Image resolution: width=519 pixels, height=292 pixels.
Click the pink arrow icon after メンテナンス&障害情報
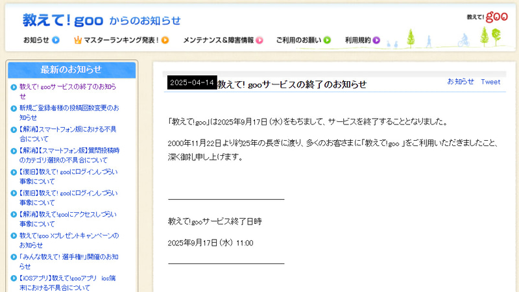(x=259, y=40)
